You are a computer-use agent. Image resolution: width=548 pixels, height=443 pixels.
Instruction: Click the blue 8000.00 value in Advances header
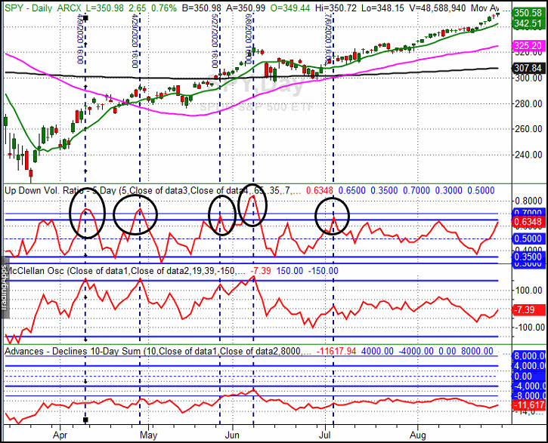coord(477,351)
